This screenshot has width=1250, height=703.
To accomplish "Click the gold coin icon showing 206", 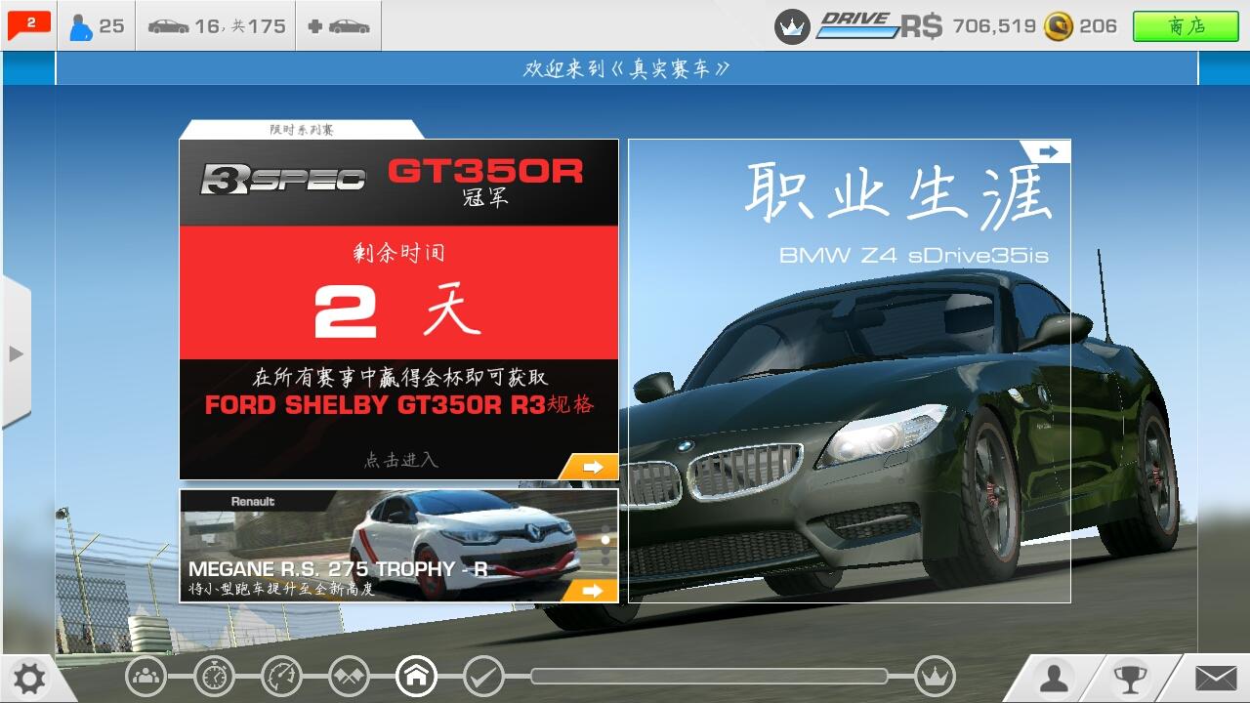I will pos(1059,26).
